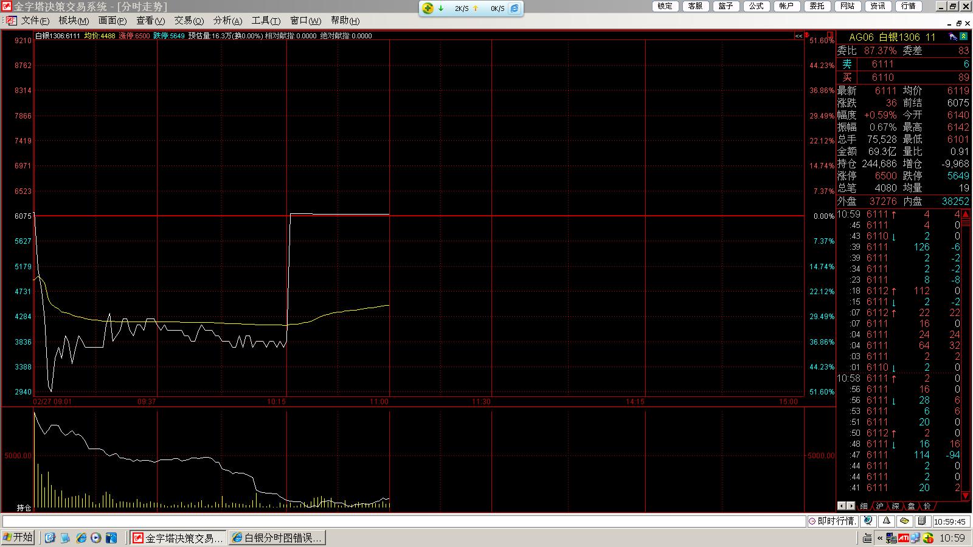Click the alert bell icon in status bar
Viewport: 973px width, 547px height.
(x=887, y=521)
